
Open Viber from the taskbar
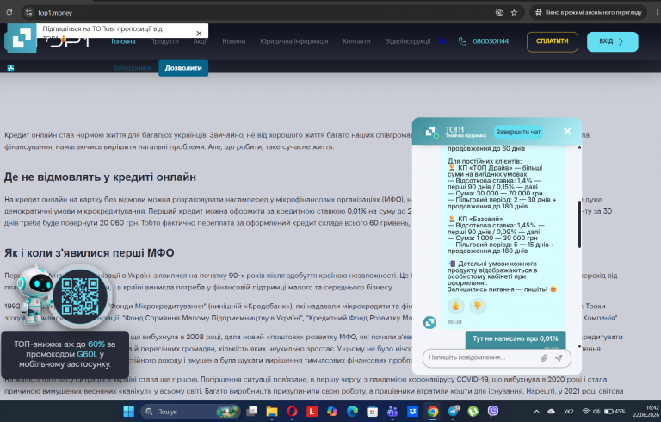coord(493,412)
